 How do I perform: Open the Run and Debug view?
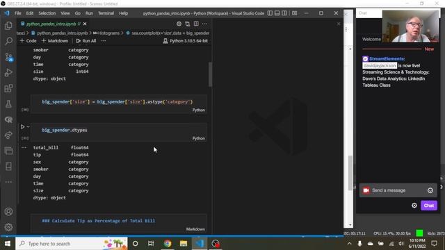click(x=8, y=72)
